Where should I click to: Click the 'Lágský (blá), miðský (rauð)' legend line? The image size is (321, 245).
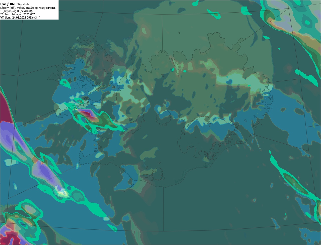[x=28, y=8]
